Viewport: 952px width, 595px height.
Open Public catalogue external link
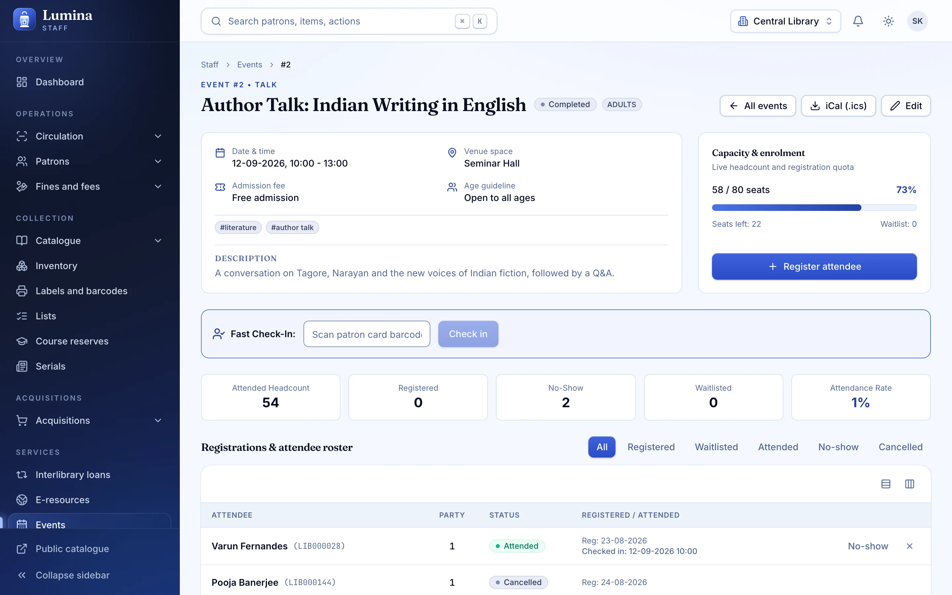point(90,549)
